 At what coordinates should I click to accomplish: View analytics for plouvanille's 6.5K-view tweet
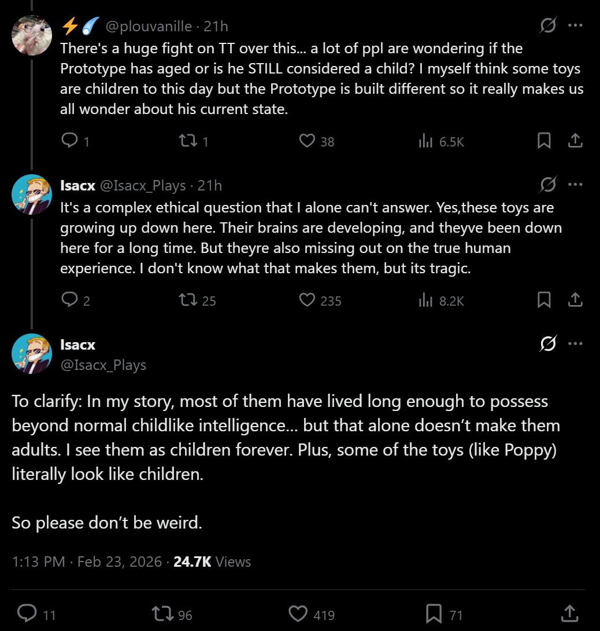tap(426, 141)
